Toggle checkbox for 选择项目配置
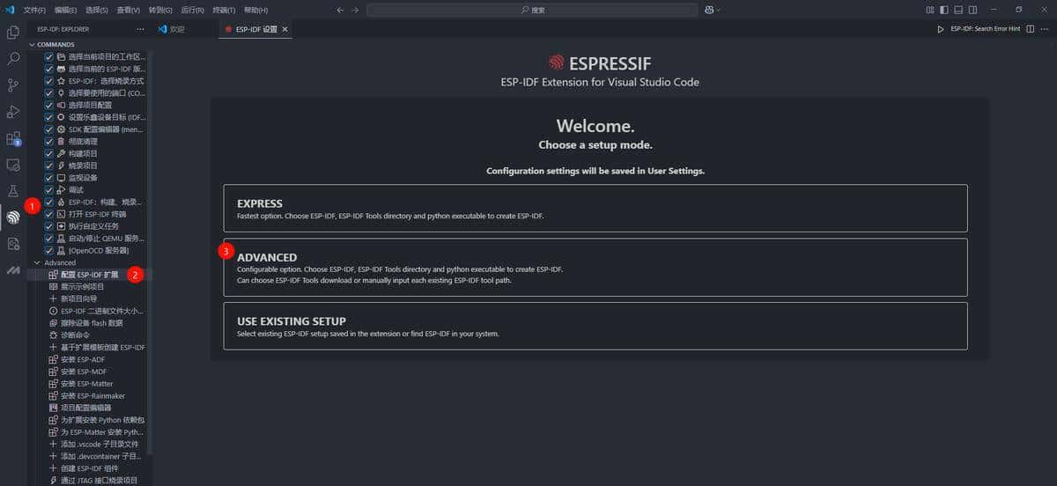Viewport: 1057px width, 486px height. [x=49, y=105]
